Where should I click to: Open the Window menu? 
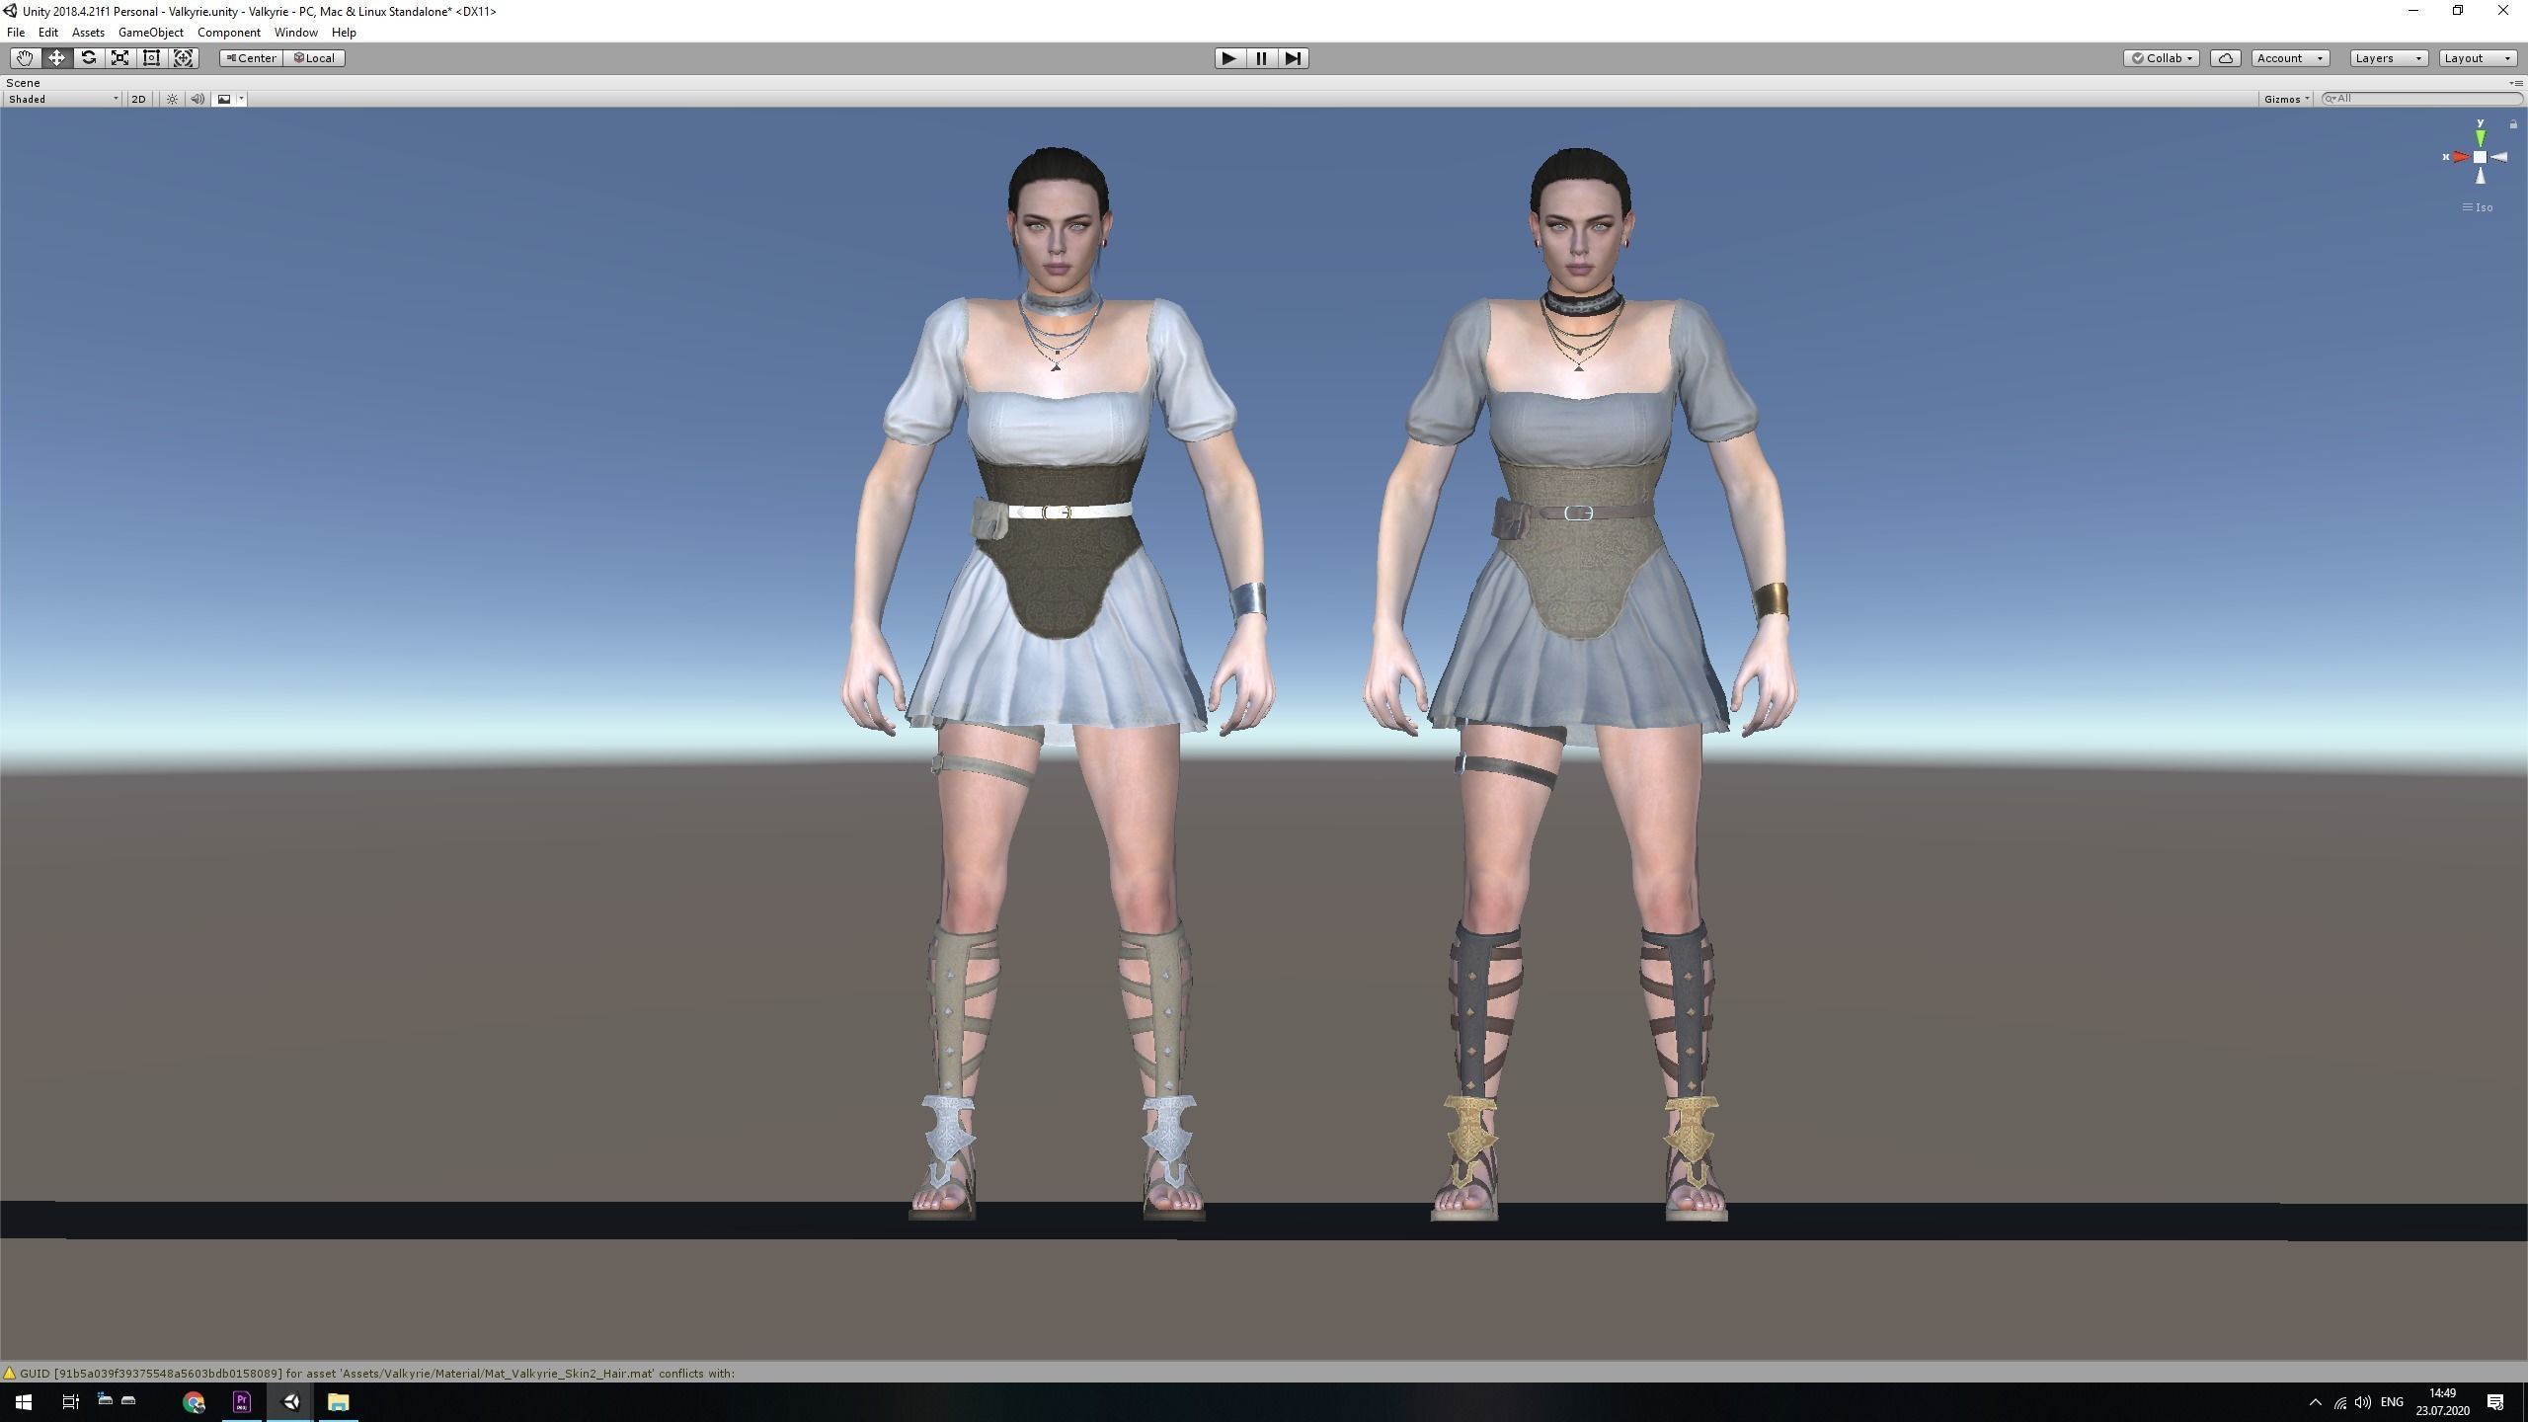295,33
